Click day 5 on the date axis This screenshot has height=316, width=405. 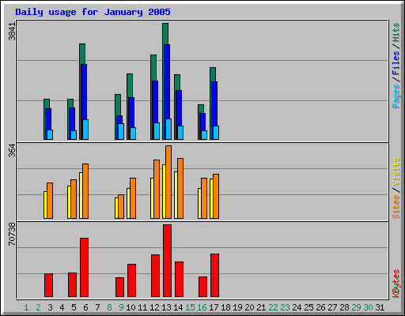point(74,307)
